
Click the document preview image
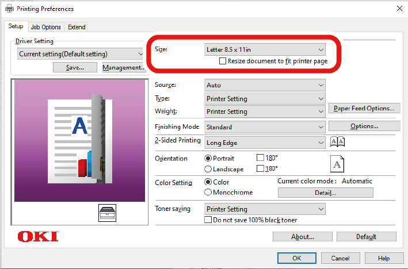click(79, 140)
